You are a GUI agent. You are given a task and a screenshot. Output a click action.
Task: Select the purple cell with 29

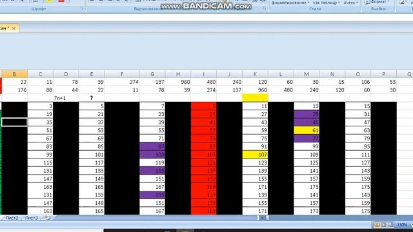tap(307, 114)
